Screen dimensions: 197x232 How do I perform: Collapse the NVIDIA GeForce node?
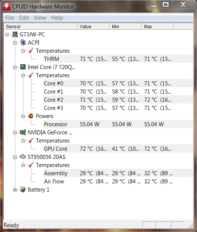pos(15,133)
